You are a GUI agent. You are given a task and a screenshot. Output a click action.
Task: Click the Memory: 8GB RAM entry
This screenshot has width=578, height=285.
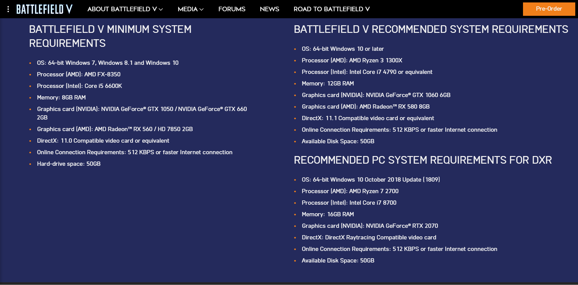tap(61, 97)
